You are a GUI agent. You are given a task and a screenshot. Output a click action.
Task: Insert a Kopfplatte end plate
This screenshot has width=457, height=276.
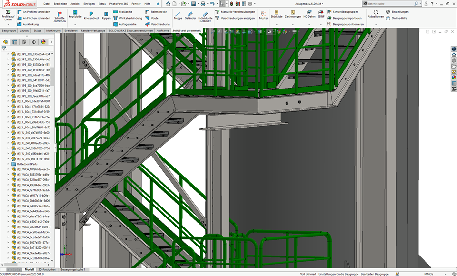coord(75,12)
